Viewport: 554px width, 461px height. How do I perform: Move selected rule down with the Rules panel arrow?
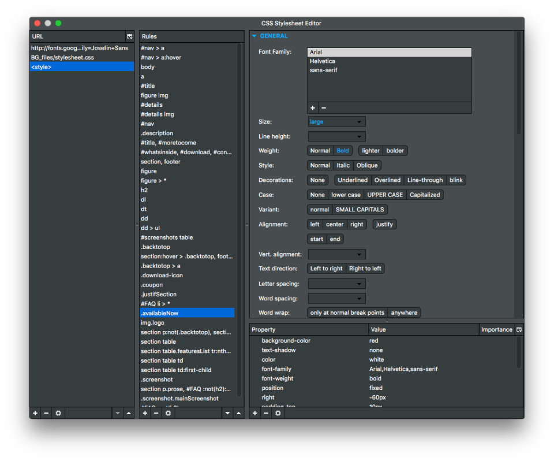pos(227,413)
